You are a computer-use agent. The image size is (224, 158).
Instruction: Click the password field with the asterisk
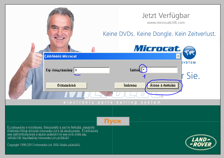click(160, 70)
